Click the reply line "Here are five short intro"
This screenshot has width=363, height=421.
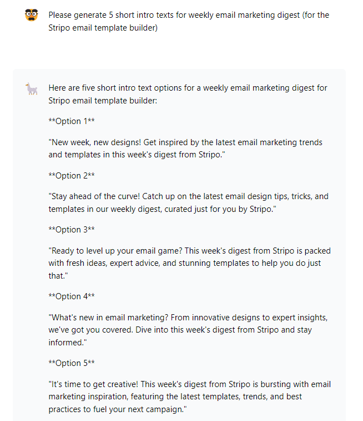click(x=188, y=88)
